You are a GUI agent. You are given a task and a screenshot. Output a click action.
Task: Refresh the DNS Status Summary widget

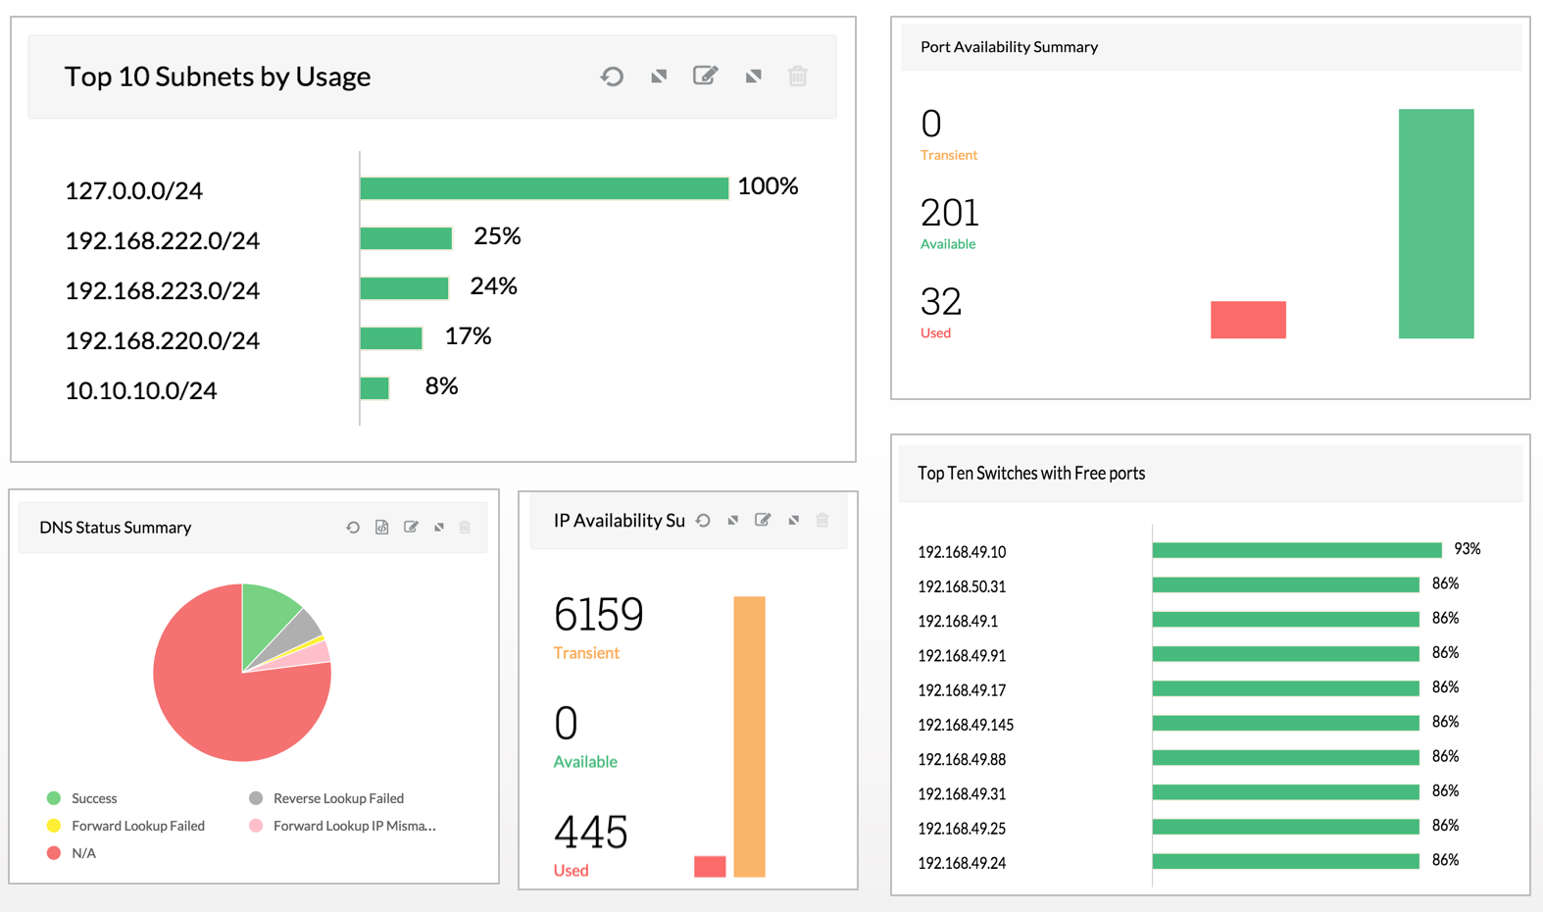[x=353, y=528]
